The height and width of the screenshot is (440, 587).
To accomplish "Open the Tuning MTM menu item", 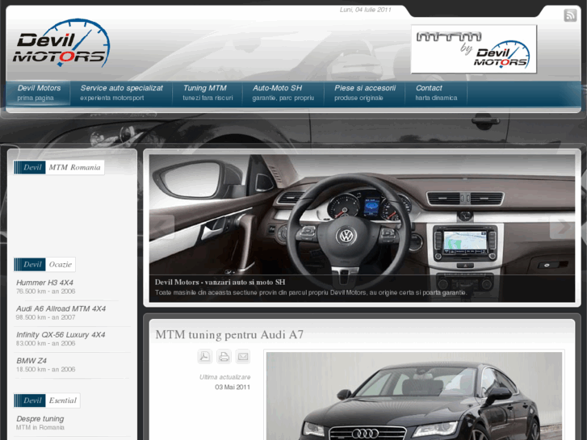I will click(x=208, y=93).
